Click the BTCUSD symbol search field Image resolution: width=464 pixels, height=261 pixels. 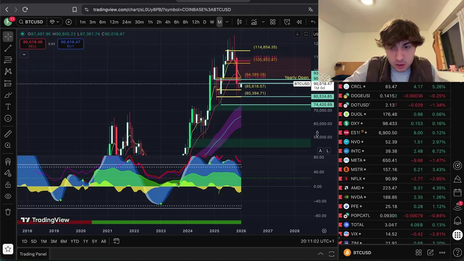tap(31, 22)
